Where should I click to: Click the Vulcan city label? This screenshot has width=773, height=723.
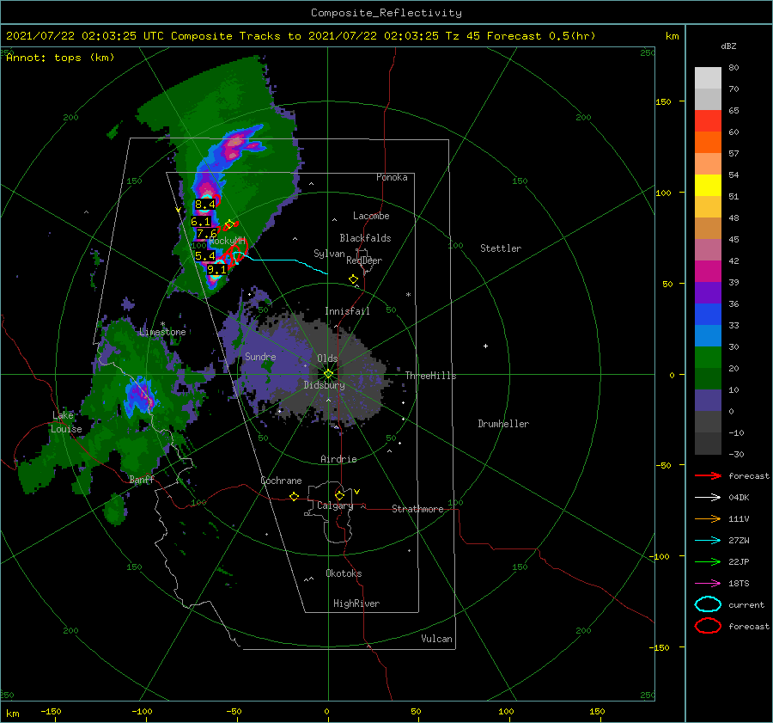pos(437,639)
